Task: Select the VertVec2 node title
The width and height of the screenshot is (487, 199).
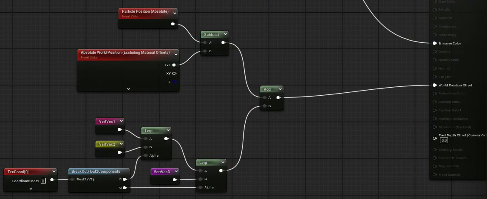Action: [107, 144]
